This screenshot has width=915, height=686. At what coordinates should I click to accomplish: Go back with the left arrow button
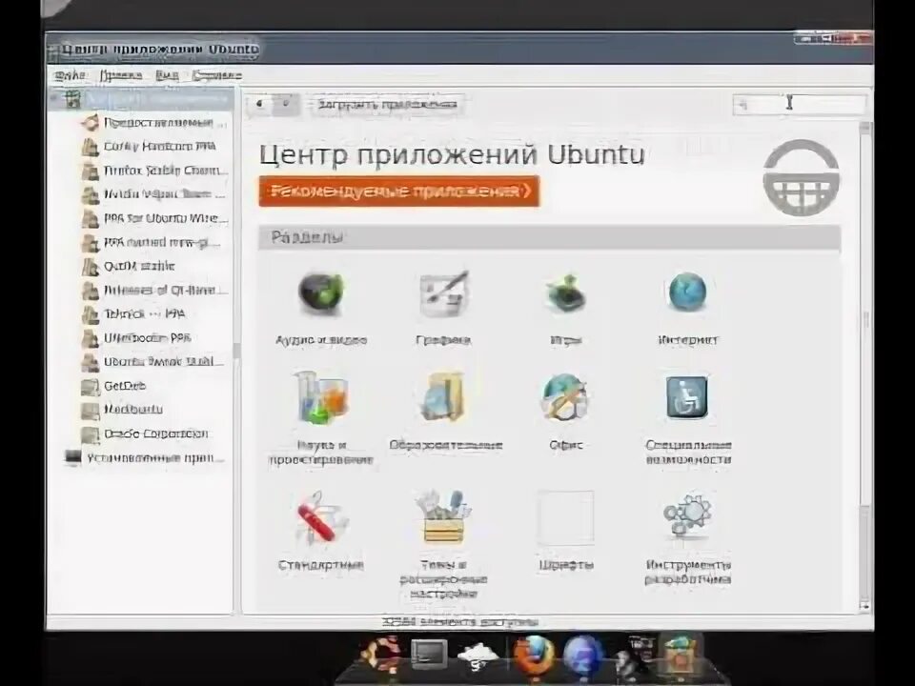tap(259, 104)
